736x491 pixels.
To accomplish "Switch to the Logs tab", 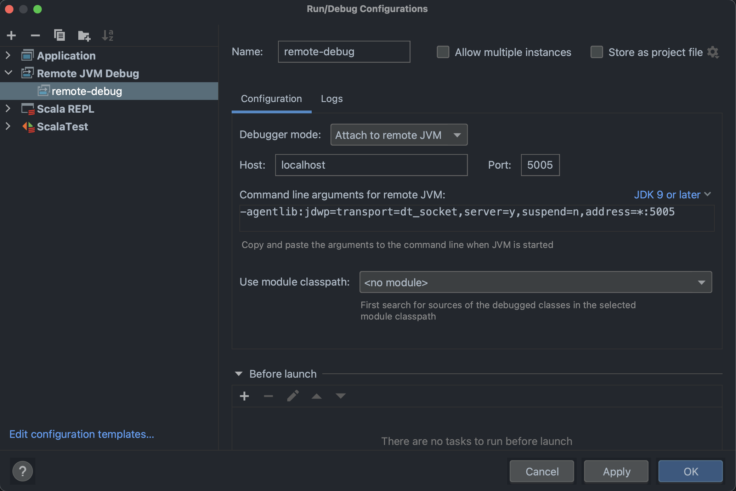I will (x=332, y=99).
